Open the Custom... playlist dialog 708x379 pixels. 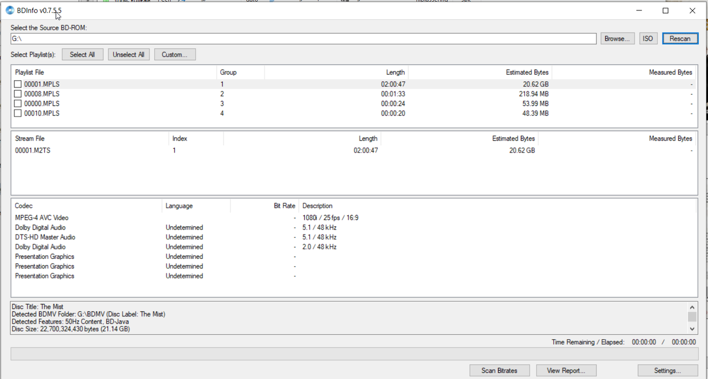coord(175,55)
